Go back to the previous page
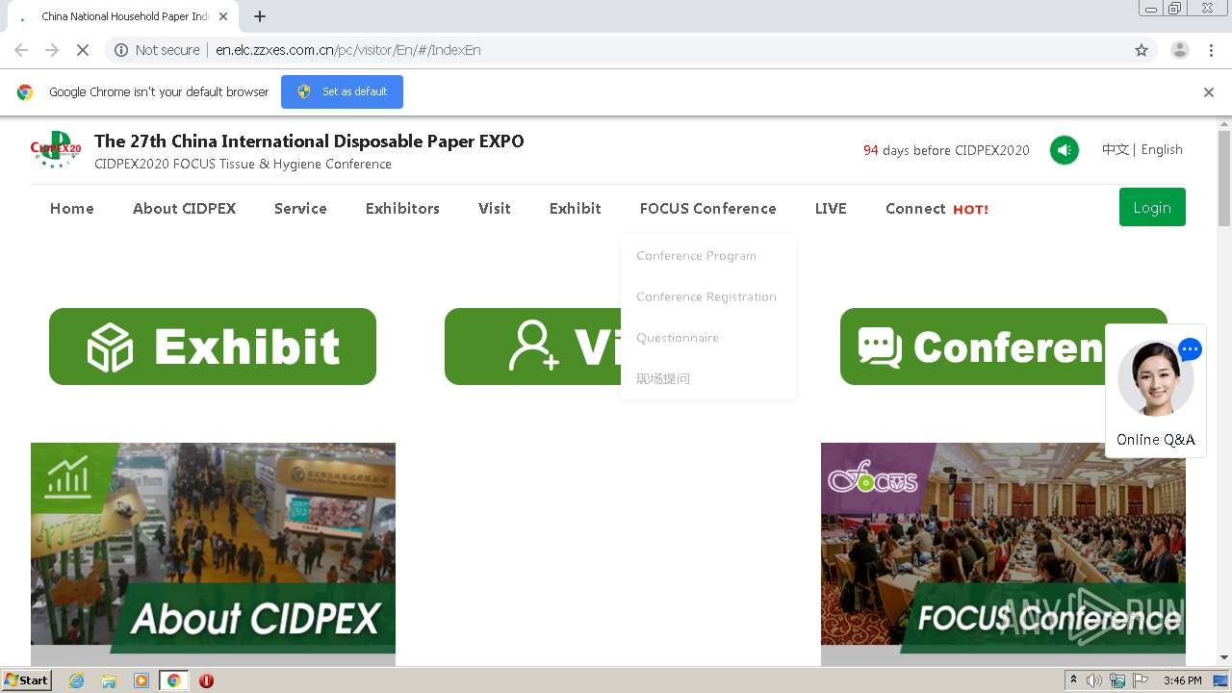1232x693 pixels. 21,50
